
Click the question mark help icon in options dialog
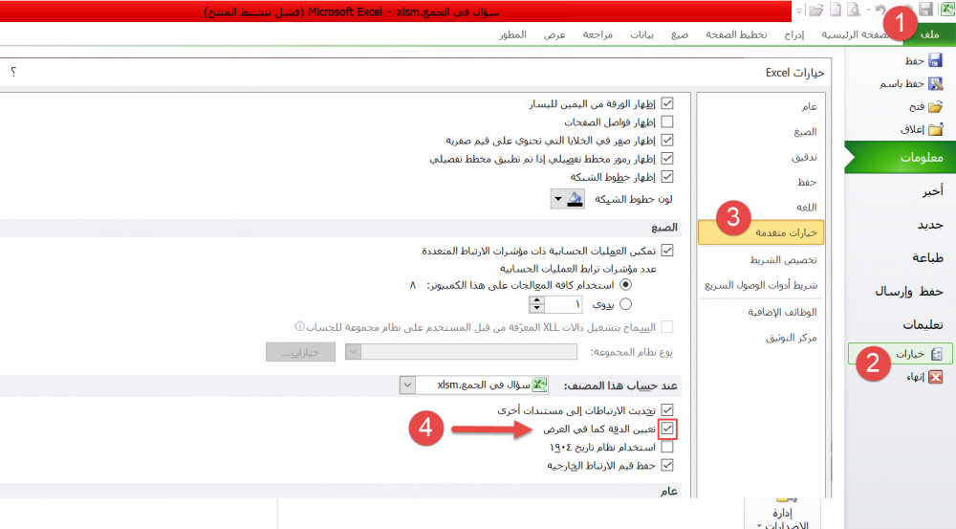pos(13,72)
